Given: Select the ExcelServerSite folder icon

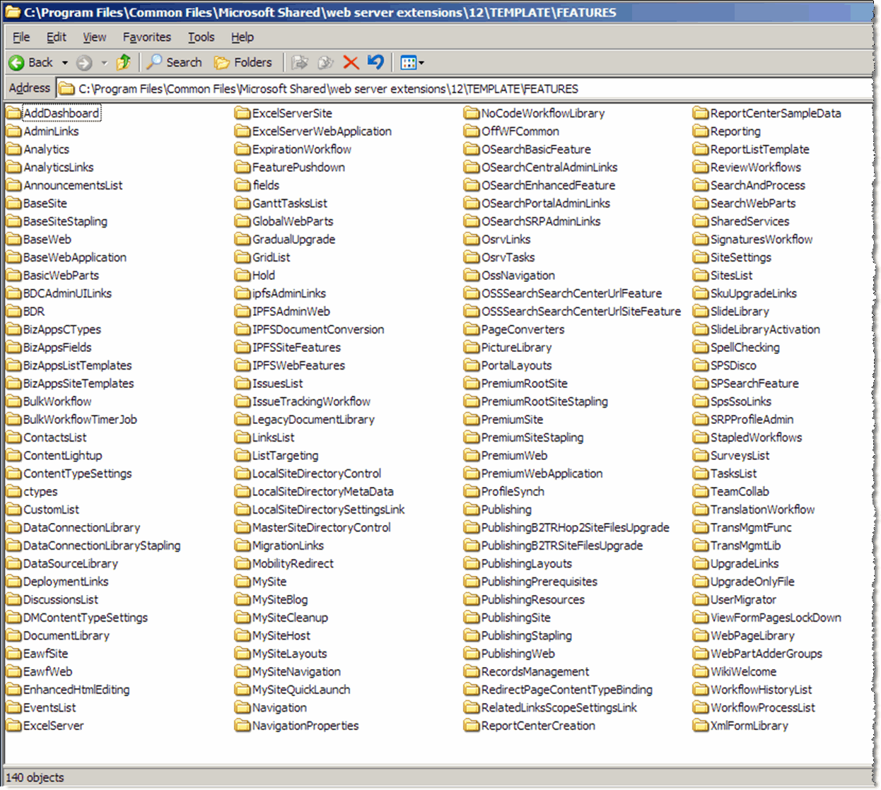Looking at the screenshot, I should 243,113.
